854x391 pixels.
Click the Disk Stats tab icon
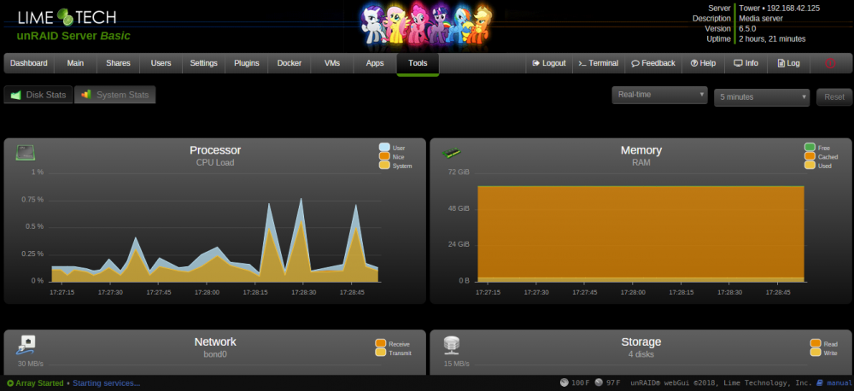[15, 96]
